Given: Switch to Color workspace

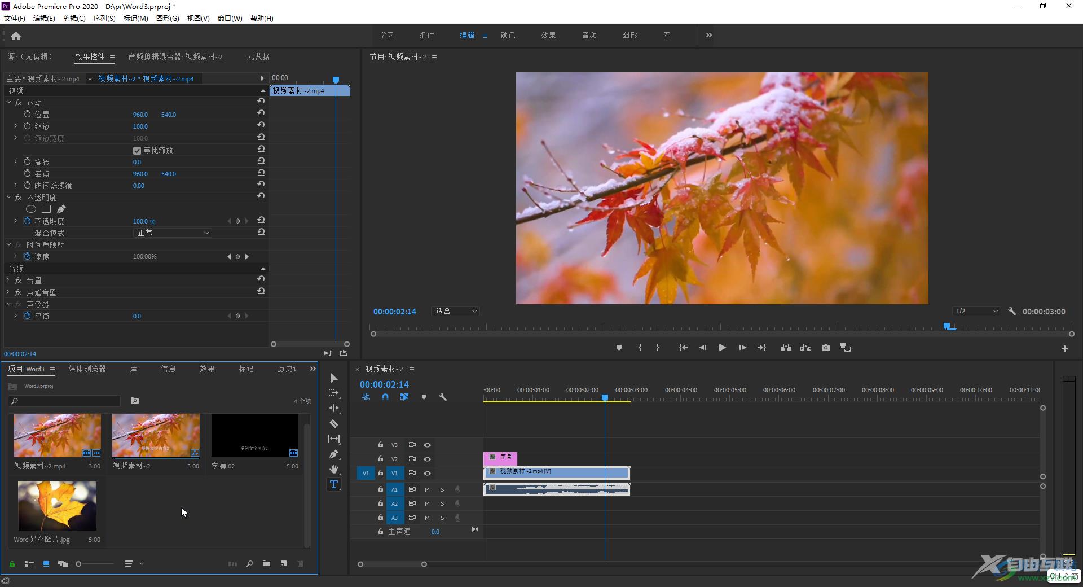Looking at the screenshot, I should [508, 35].
